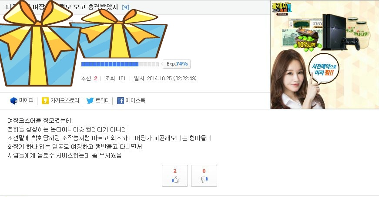Click the blue experience progress bar
379x197 pixels.
click(120, 64)
